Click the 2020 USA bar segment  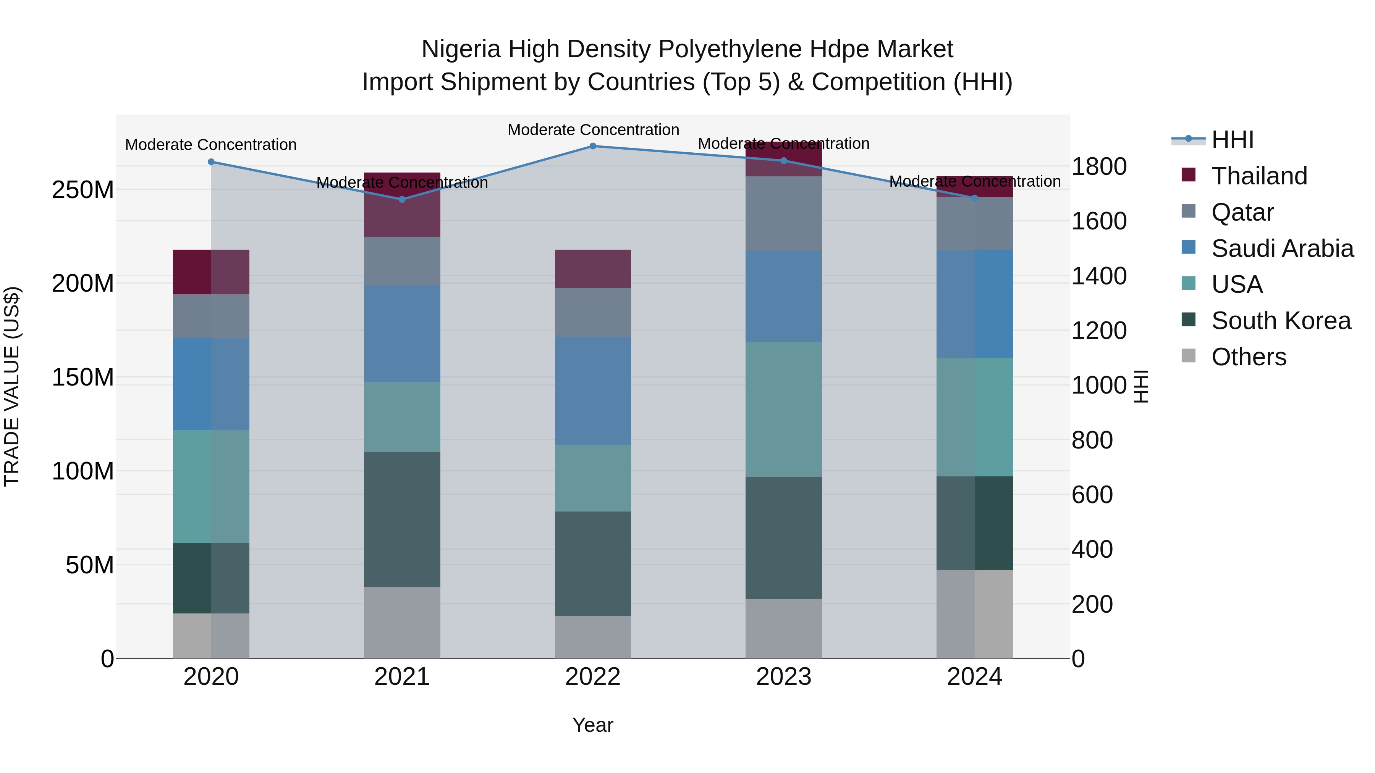[211, 487]
